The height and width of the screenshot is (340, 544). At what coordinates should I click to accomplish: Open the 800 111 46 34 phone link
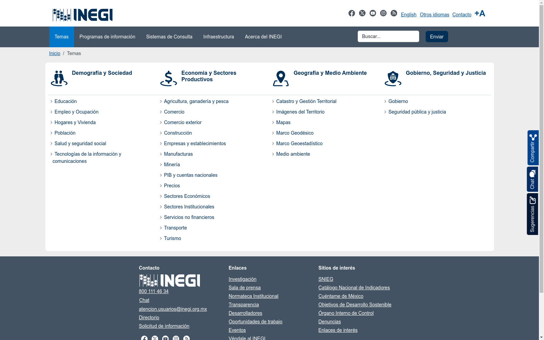tap(154, 291)
